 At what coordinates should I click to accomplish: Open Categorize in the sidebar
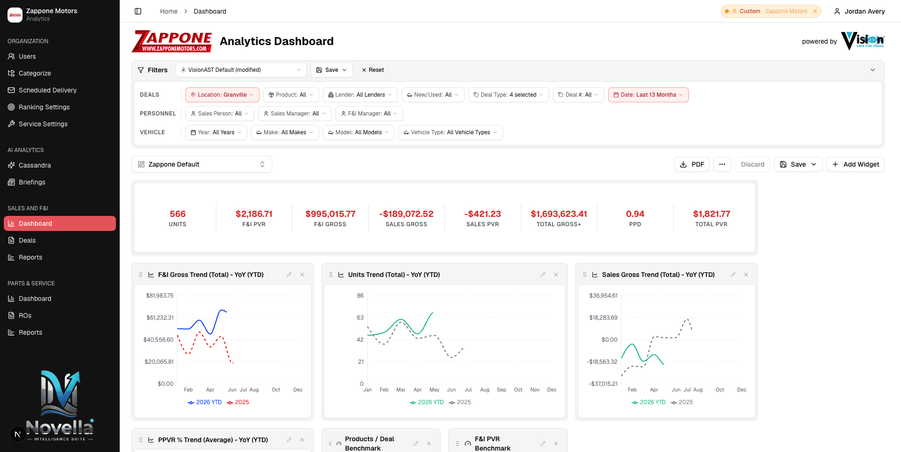(x=60, y=73)
